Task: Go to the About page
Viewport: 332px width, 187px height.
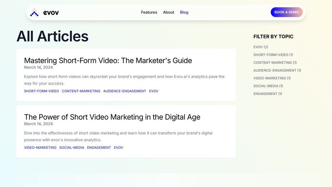Action: pyautogui.click(x=169, y=12)
